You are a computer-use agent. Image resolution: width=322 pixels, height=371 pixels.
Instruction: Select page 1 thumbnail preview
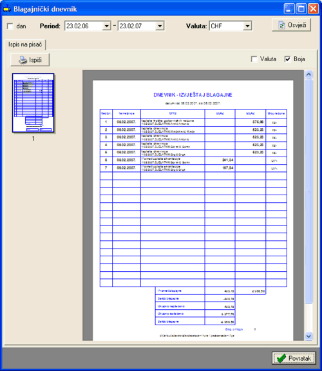point(33,103)
